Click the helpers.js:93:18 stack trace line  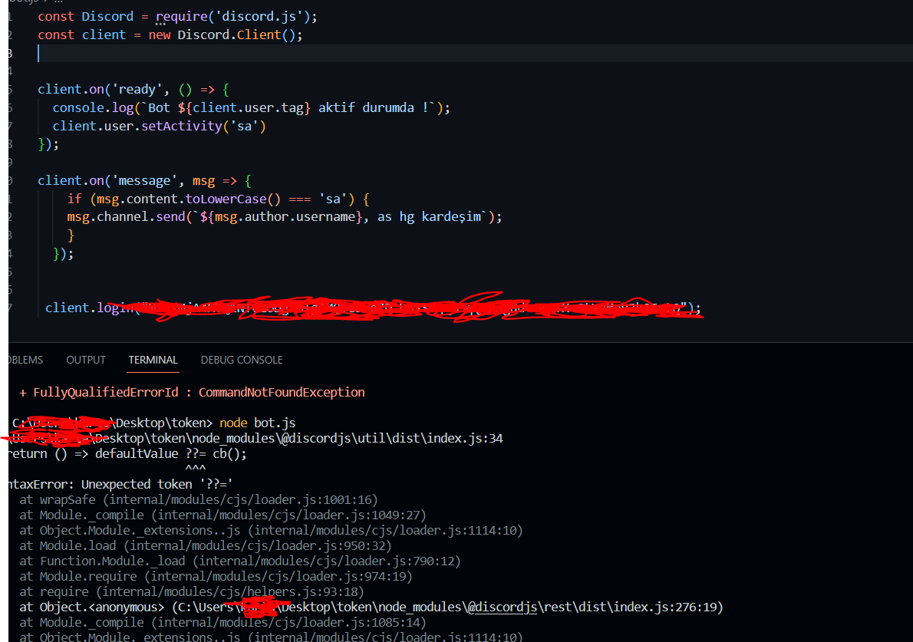tap(192, 592)
